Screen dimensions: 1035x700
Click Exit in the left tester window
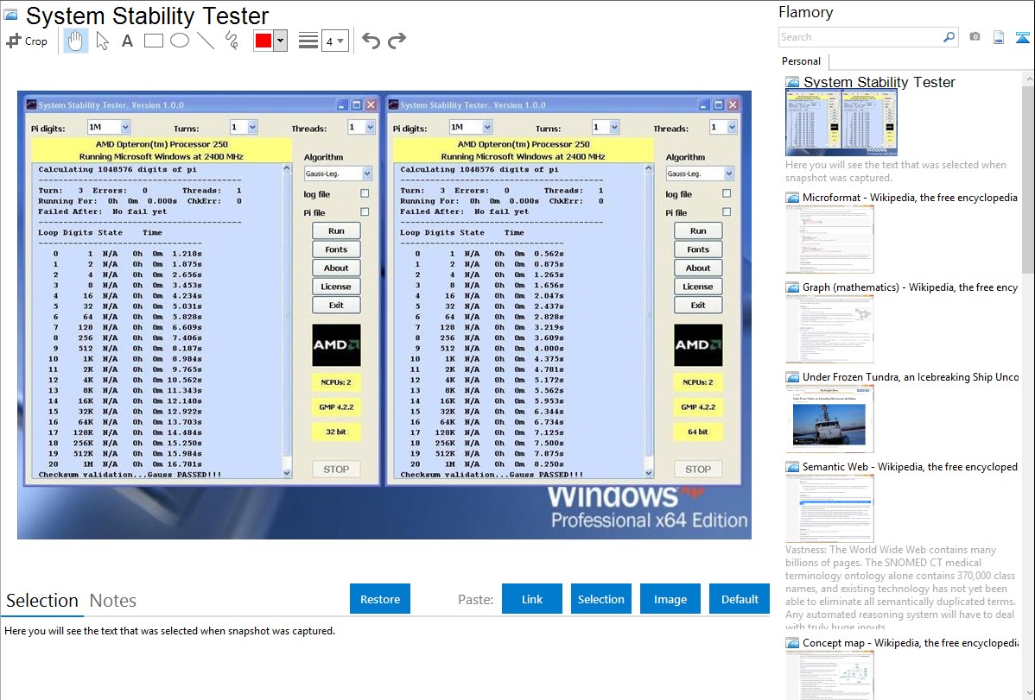point(337,305)
